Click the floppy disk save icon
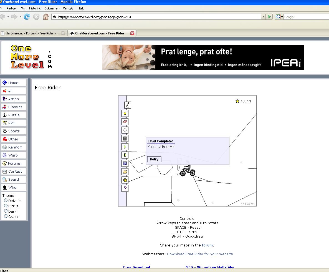Viewport: 329px width, 272px height. coord(125,163)
